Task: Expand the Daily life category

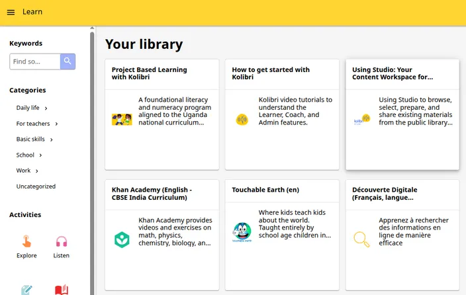Action: tap(46, 108)
